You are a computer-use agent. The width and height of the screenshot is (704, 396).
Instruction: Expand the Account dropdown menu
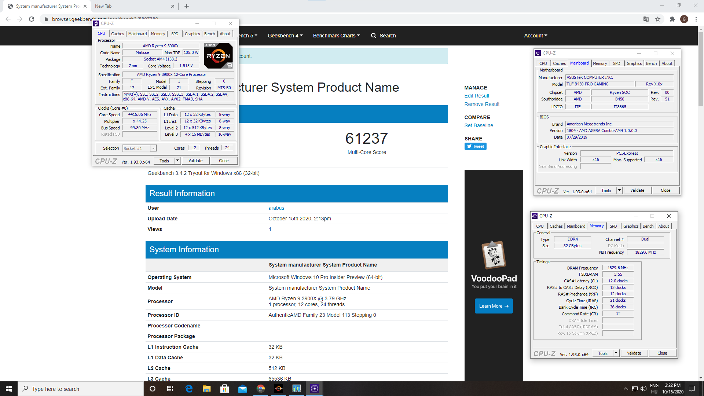click(x=535, y=36)
